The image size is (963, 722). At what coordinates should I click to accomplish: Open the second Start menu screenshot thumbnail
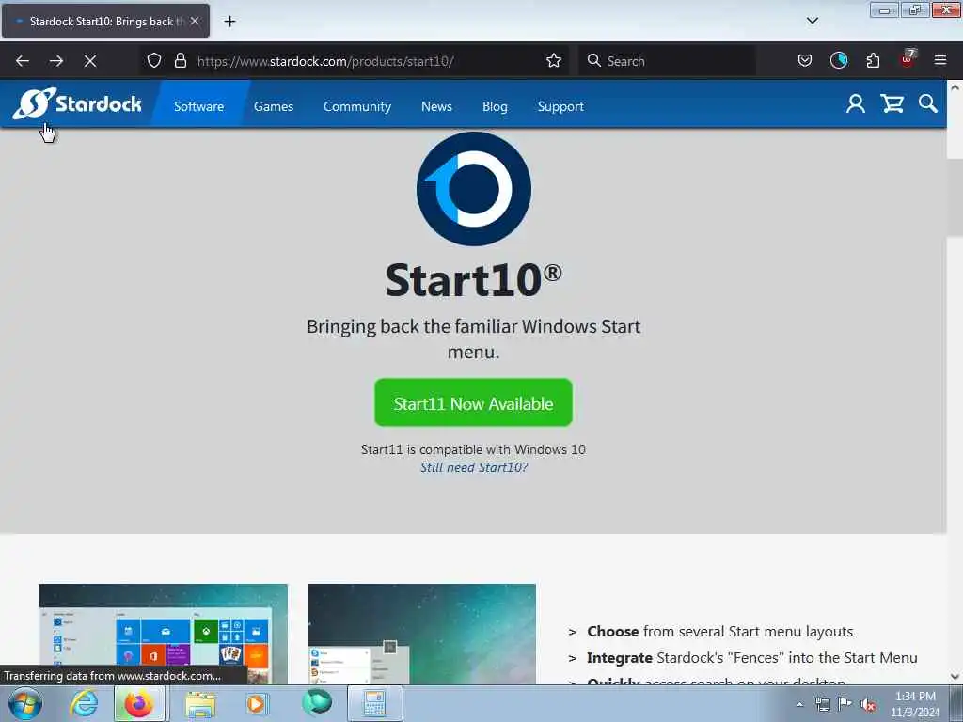click(x=422, y=635)
